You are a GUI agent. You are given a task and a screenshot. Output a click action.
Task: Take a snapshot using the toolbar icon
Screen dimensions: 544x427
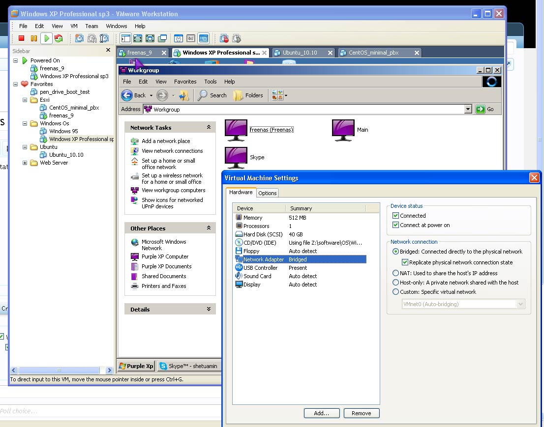(x=79, y=38)
